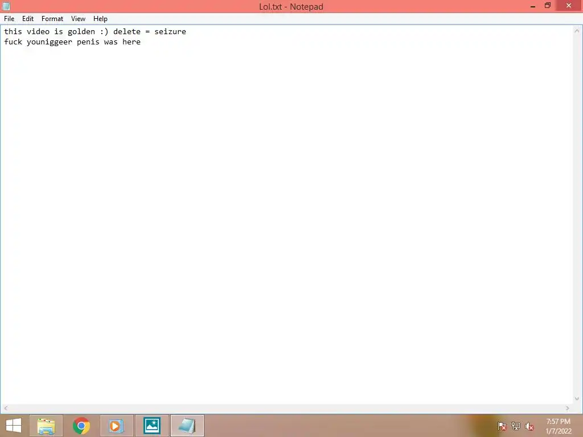Open the media player taskbar icon
The height and width of the screenshot is (437, 583).
[116, 426]
